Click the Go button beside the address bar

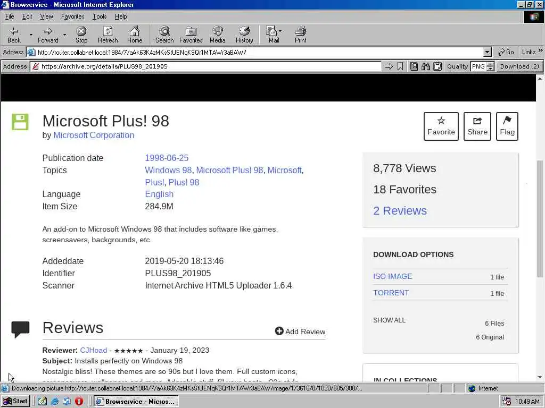506,52
